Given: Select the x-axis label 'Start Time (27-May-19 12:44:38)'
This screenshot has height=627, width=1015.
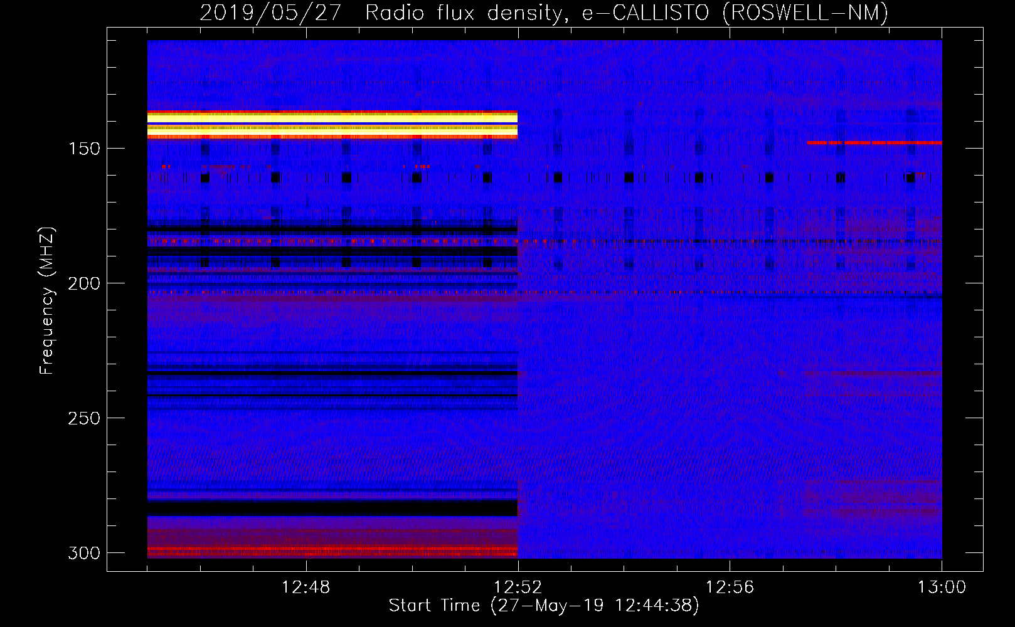Looking at the screenshot, I should click(x=544, y=606).
